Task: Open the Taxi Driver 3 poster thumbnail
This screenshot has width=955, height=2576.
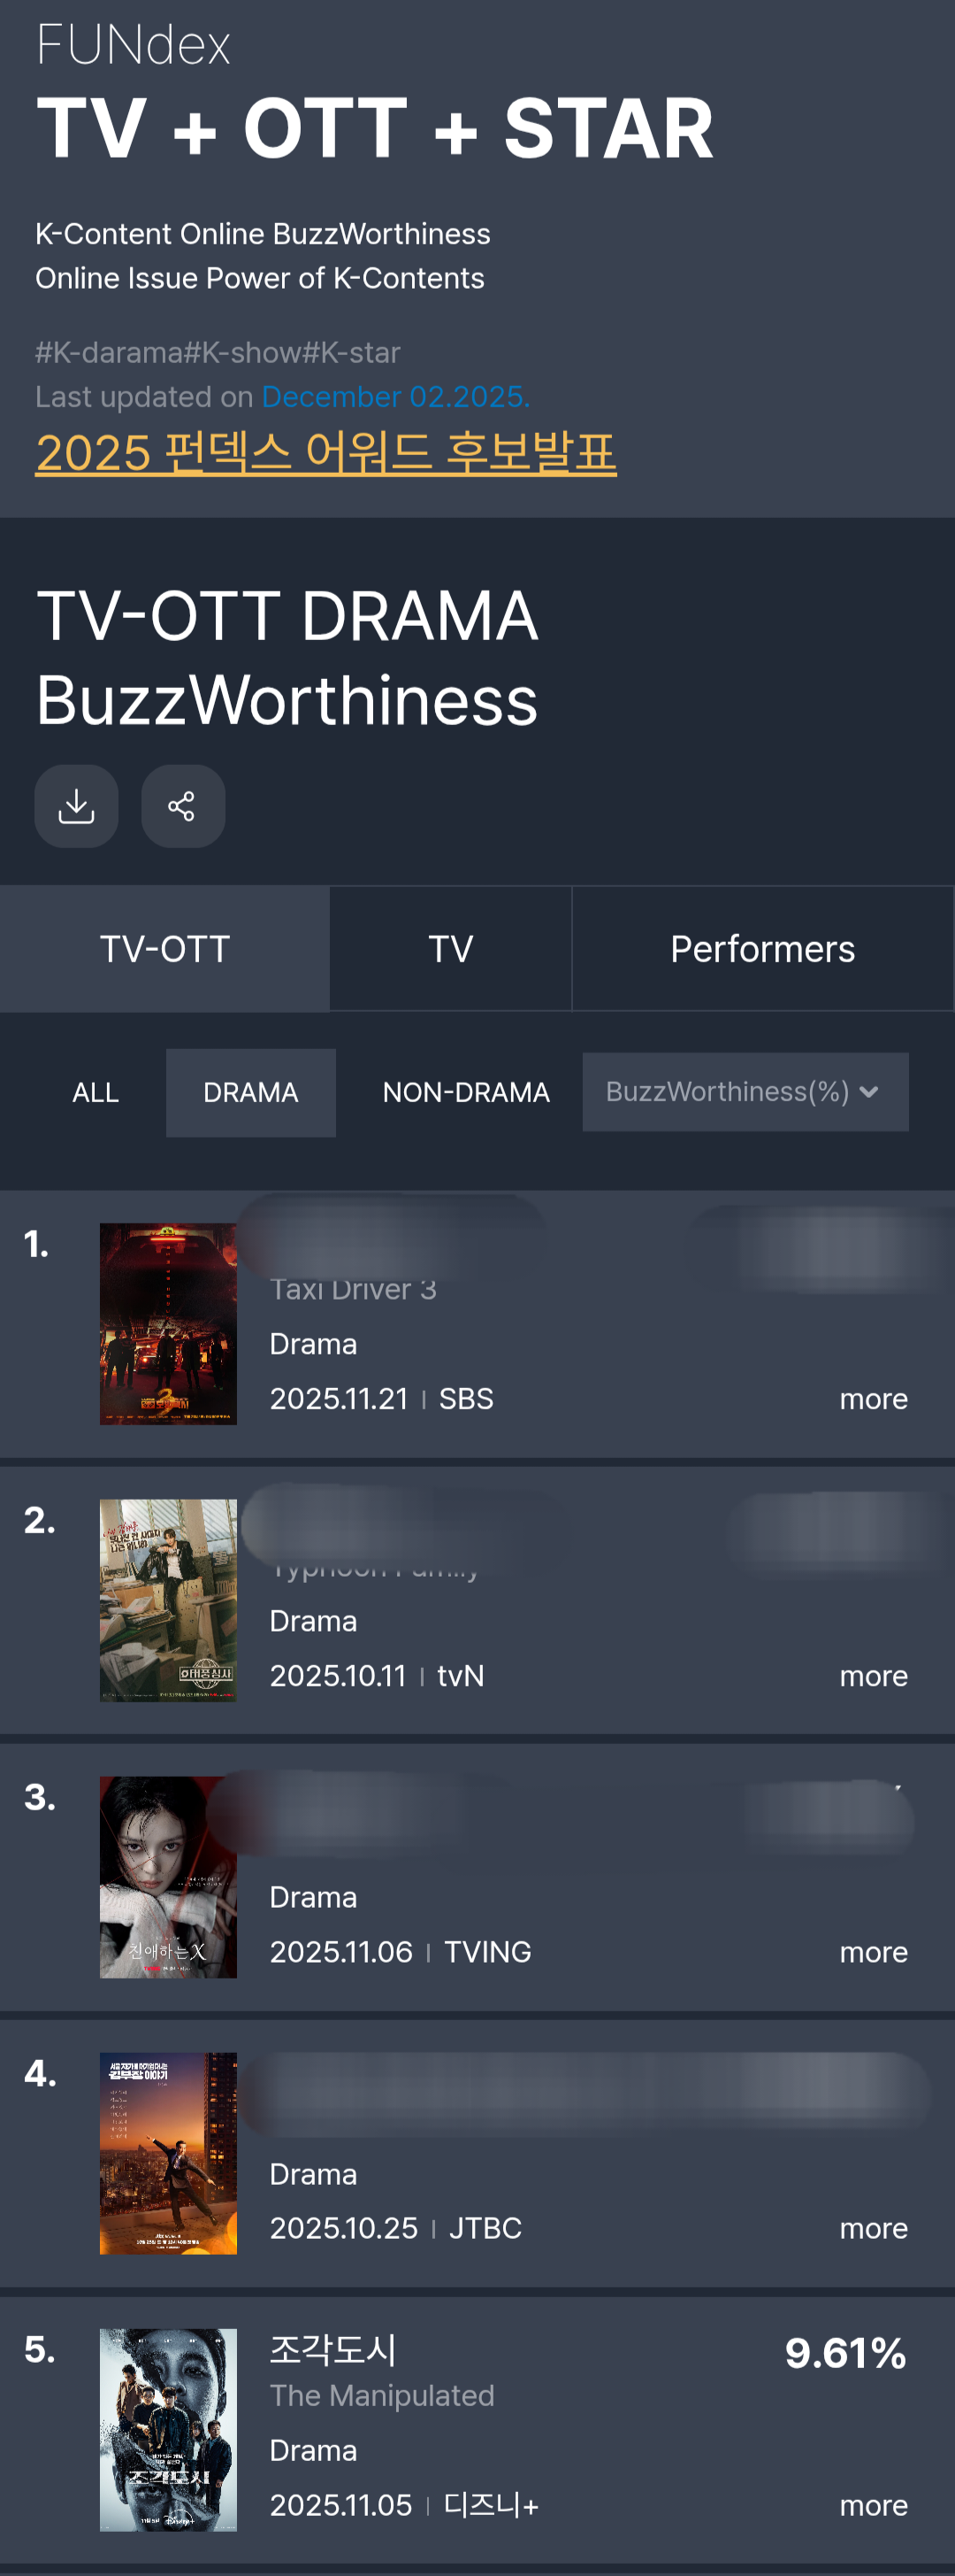Action: point(168,1324)
